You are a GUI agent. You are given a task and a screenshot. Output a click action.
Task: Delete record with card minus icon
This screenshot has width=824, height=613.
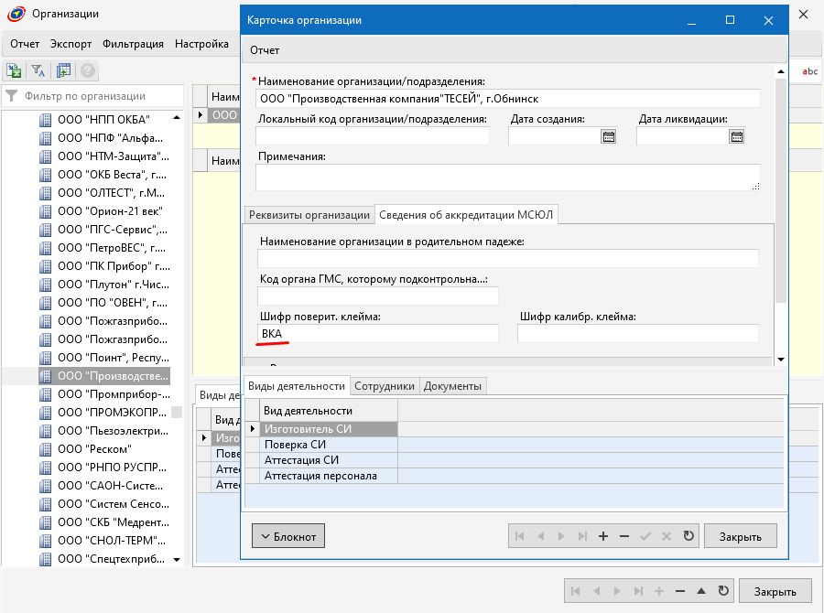tap(624, 536)
